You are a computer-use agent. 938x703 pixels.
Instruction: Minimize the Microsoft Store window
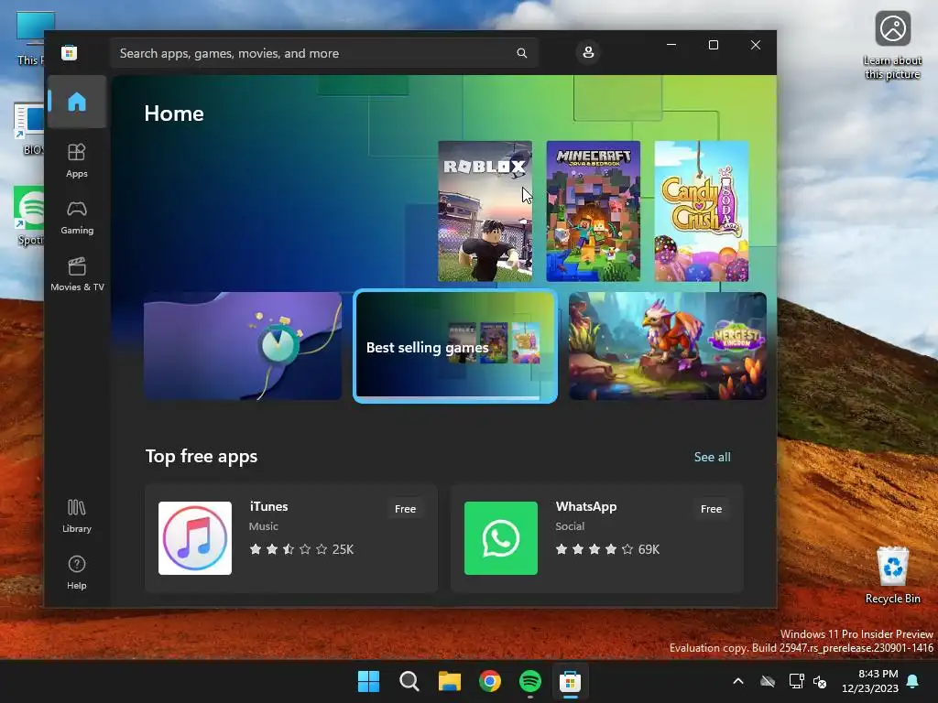pos(671,46)
